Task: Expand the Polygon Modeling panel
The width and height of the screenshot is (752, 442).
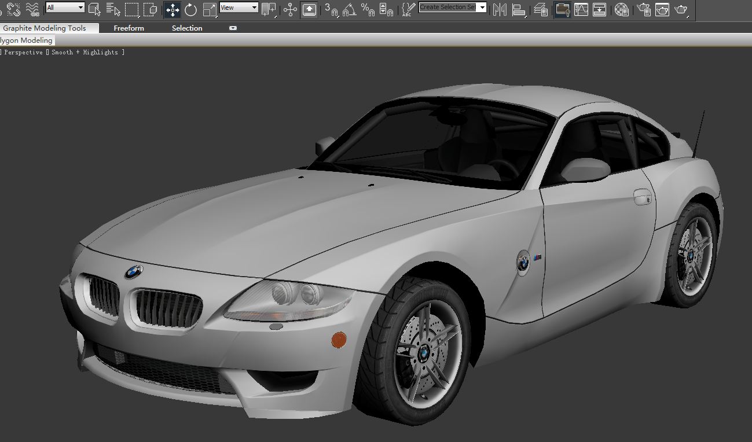Action: tap(27, 40)
